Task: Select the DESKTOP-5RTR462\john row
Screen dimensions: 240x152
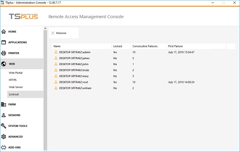Action: [x=144, y=64]
